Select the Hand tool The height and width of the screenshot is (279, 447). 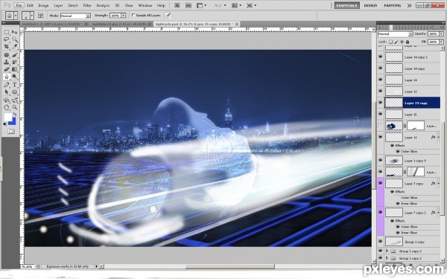pyautogui.click(x=7, y=107)
